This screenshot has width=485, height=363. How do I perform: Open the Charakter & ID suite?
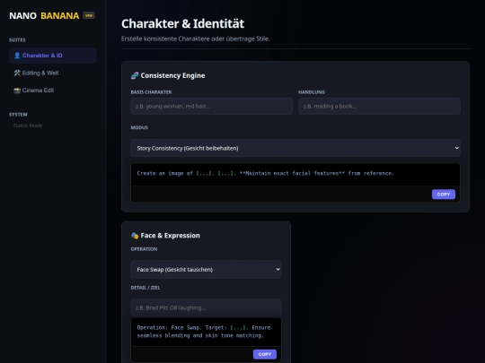pyautogui.click(x=53, y=56)
